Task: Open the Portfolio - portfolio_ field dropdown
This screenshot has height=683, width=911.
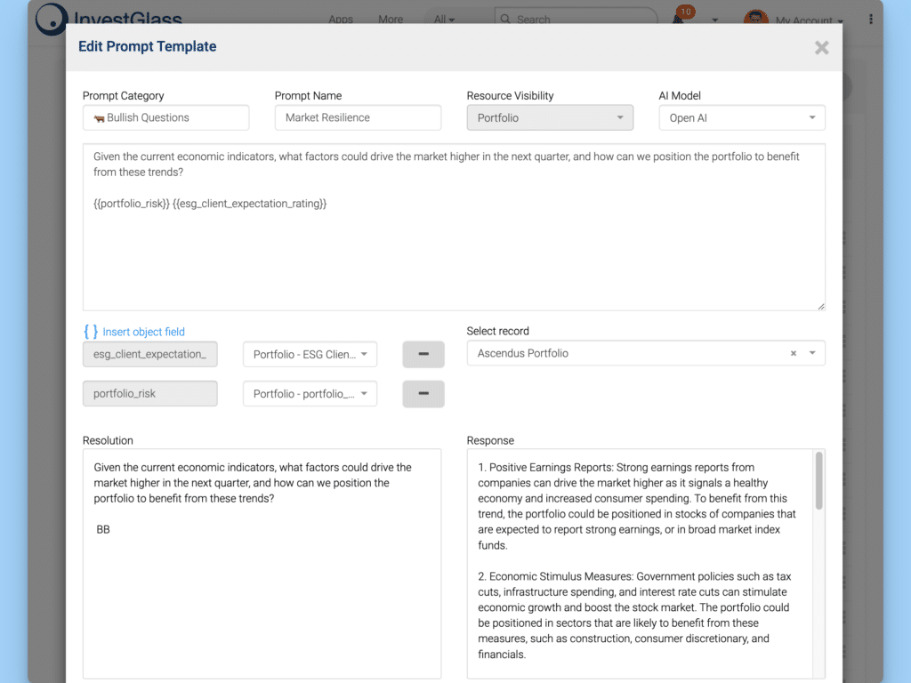Action: (310, 394)
